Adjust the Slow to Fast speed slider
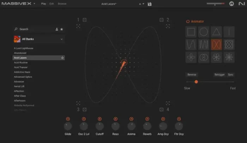 coord(196,82)
